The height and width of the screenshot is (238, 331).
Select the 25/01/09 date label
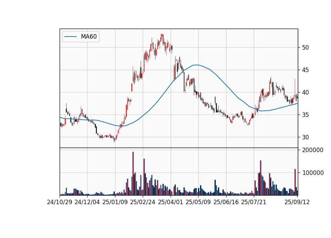(115, 202)
